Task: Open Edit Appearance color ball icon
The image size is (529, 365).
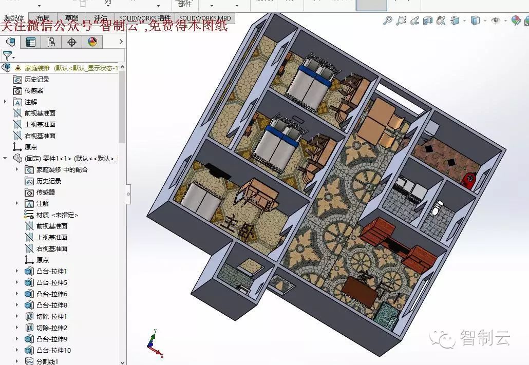Action: (x=516, y=21)
